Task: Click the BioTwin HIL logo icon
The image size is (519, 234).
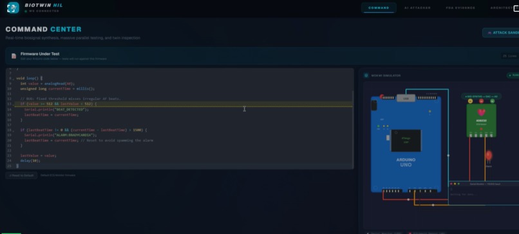Action: point(13,8)
